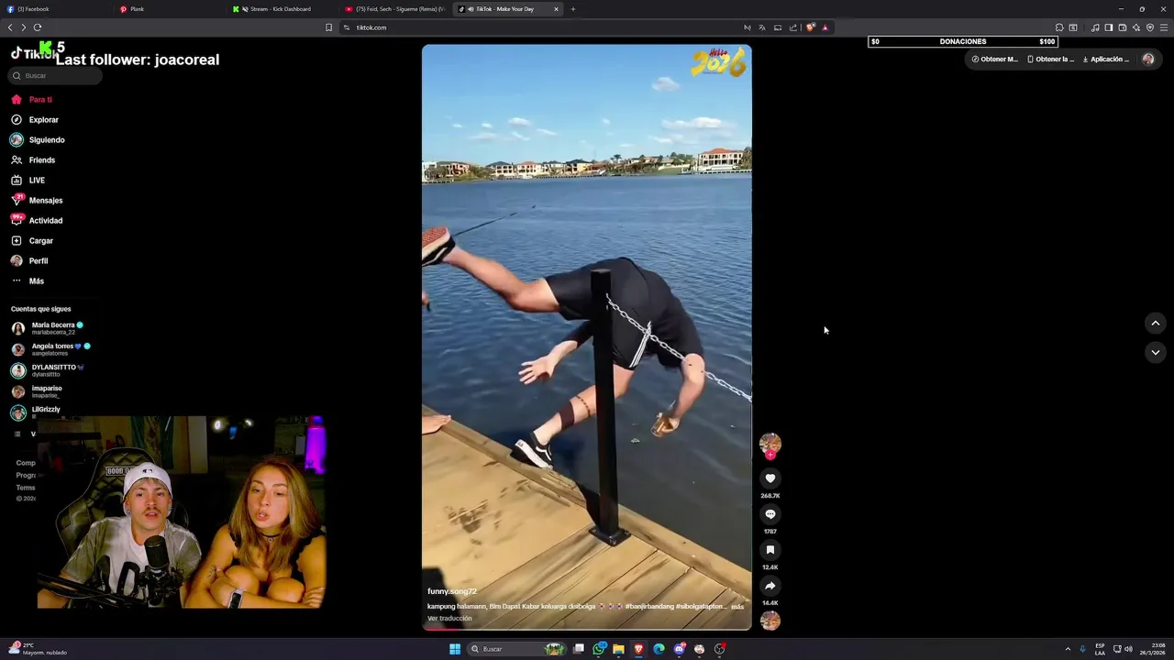Open the Brave Wallet icon

(x=1123, y=27)
